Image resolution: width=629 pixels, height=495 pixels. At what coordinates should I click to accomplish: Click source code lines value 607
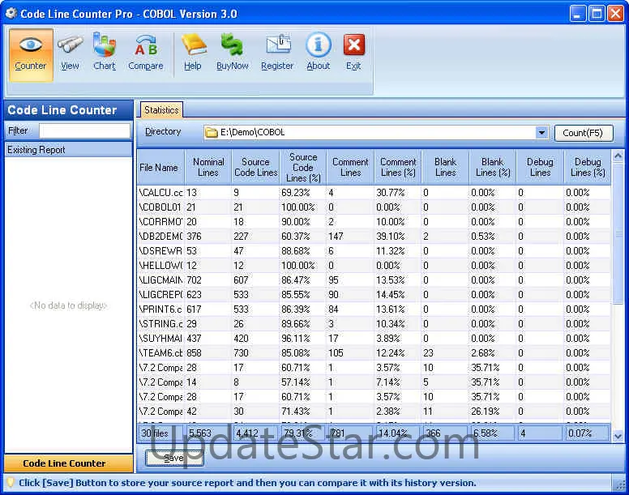[x=241, y=280]
